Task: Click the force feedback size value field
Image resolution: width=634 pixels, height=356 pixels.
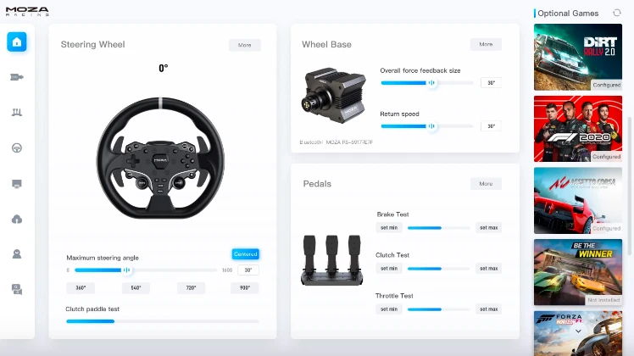Action: pyautogui.click(x=492, y=83)
